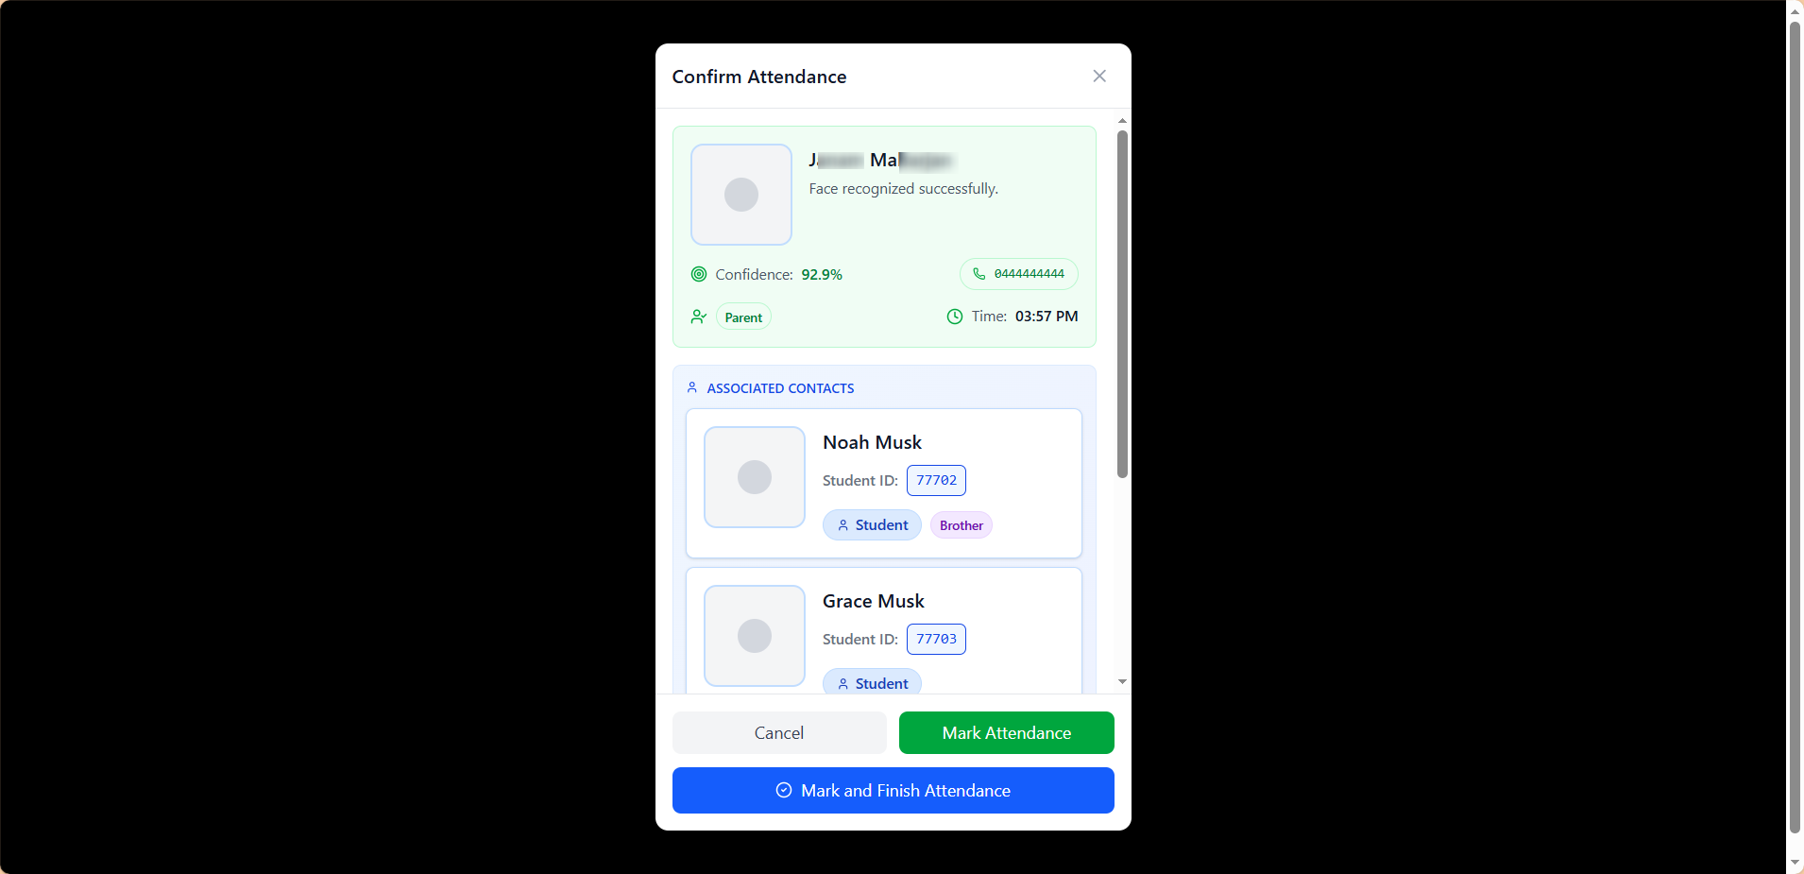The height and width of the screenshot is (874, 1804).
Task: Click the checkmark icon in Mark and Finish
Action: (x=784, y=790)
